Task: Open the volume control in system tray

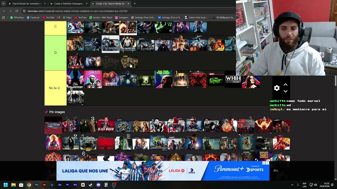Action: pos(315,185)
